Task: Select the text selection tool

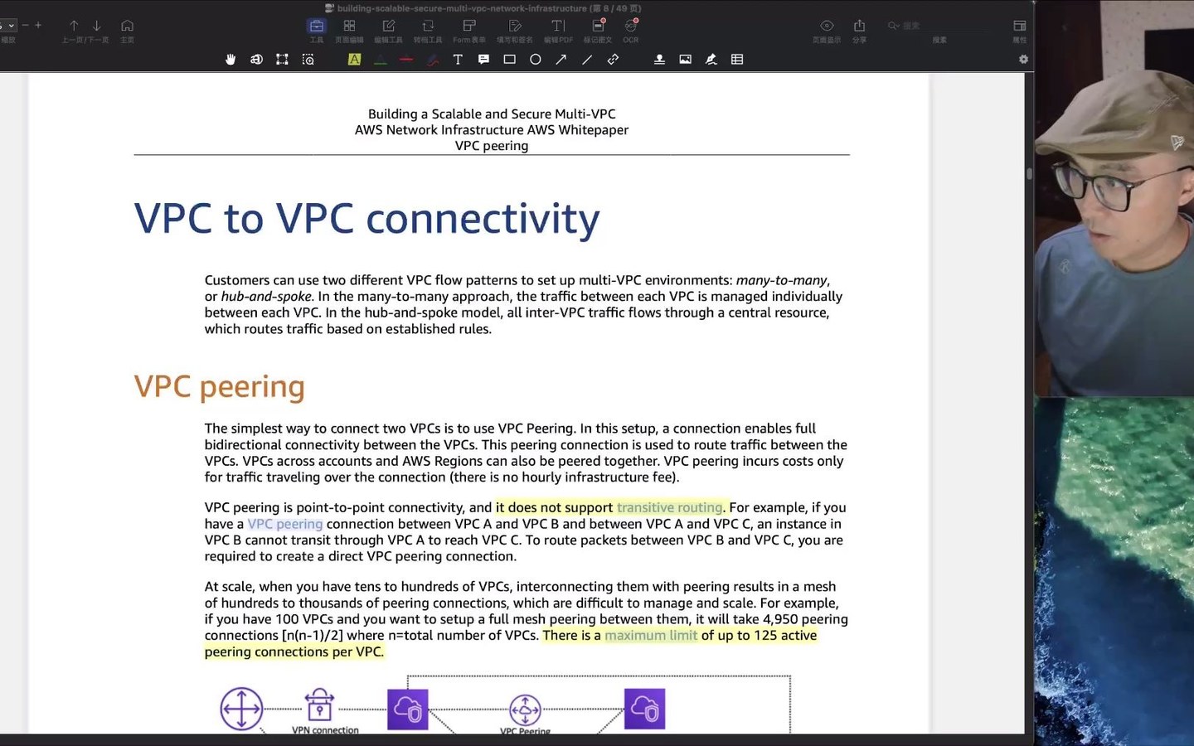Action: click(x=256, y=60)
